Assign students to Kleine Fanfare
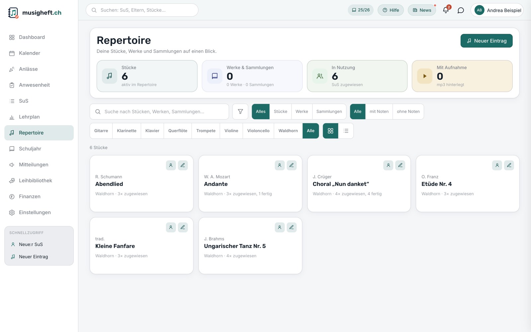 pos(171,227)
